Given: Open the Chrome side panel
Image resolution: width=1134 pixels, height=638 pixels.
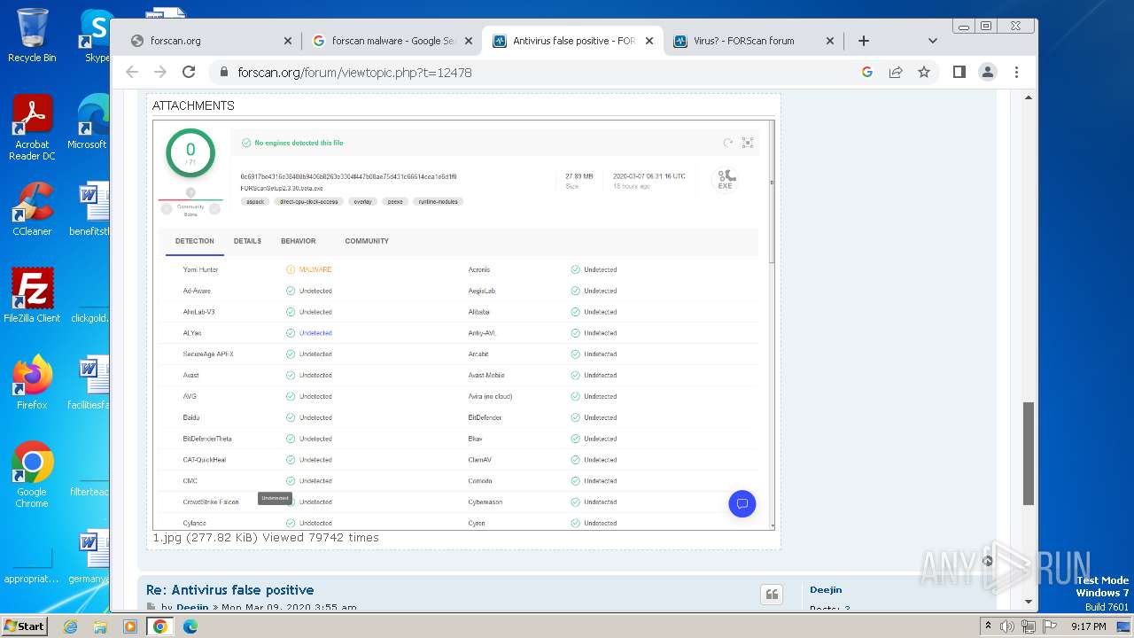Looking at the screenshot, I should click(959, 72).
